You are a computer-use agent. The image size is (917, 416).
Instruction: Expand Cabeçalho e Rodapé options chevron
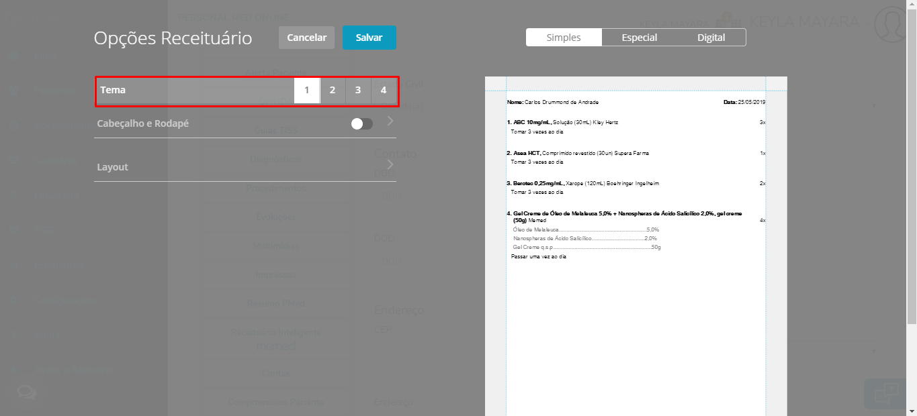(x=390, y=121)
